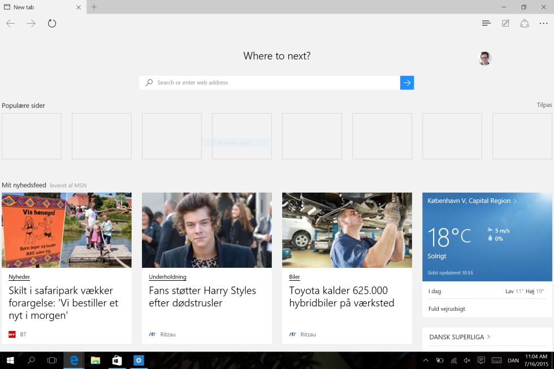Click the blue search Go arrow
The width and height of the screenshot is (554, 369).
(407, 83)
